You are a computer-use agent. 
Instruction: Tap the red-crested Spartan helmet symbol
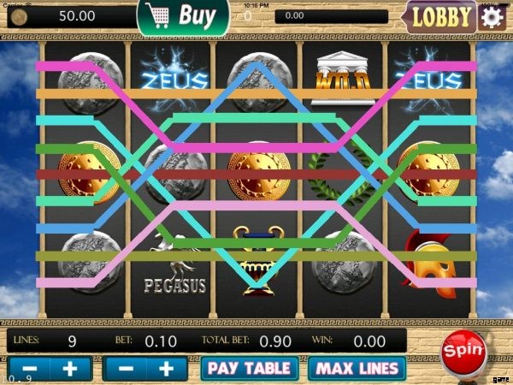429,264
